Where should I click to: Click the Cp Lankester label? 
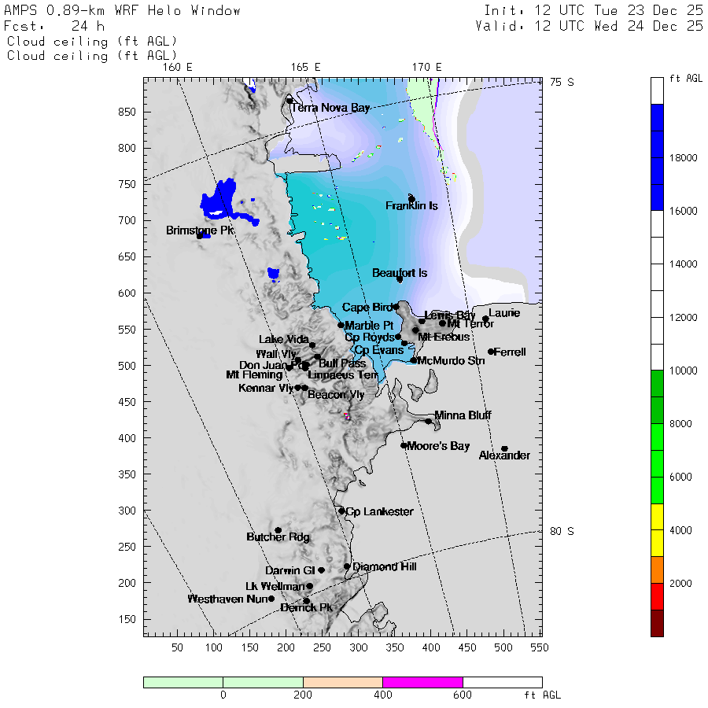coord(379,511)
